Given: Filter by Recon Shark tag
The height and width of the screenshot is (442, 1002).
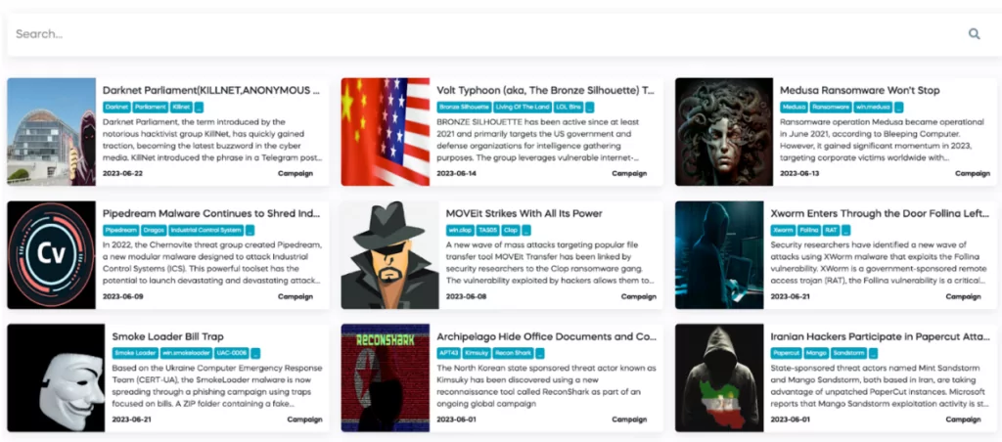Looking at the screenshot, I should pyautogui.click(x=513, y=353).
